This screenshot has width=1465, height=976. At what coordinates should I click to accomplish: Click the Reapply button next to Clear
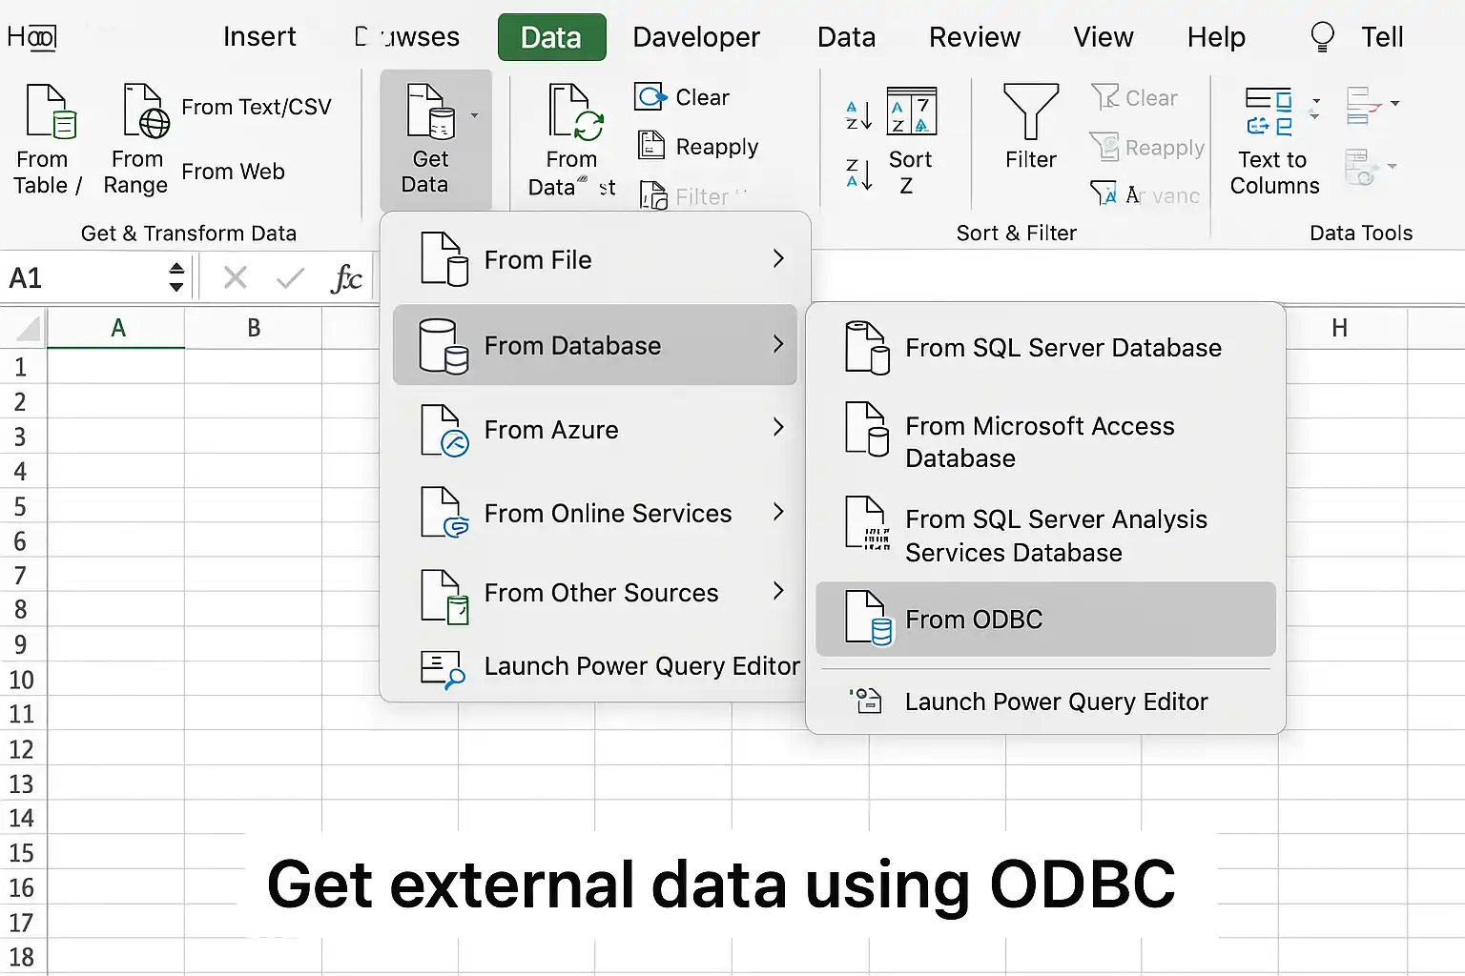coord(698,147)
